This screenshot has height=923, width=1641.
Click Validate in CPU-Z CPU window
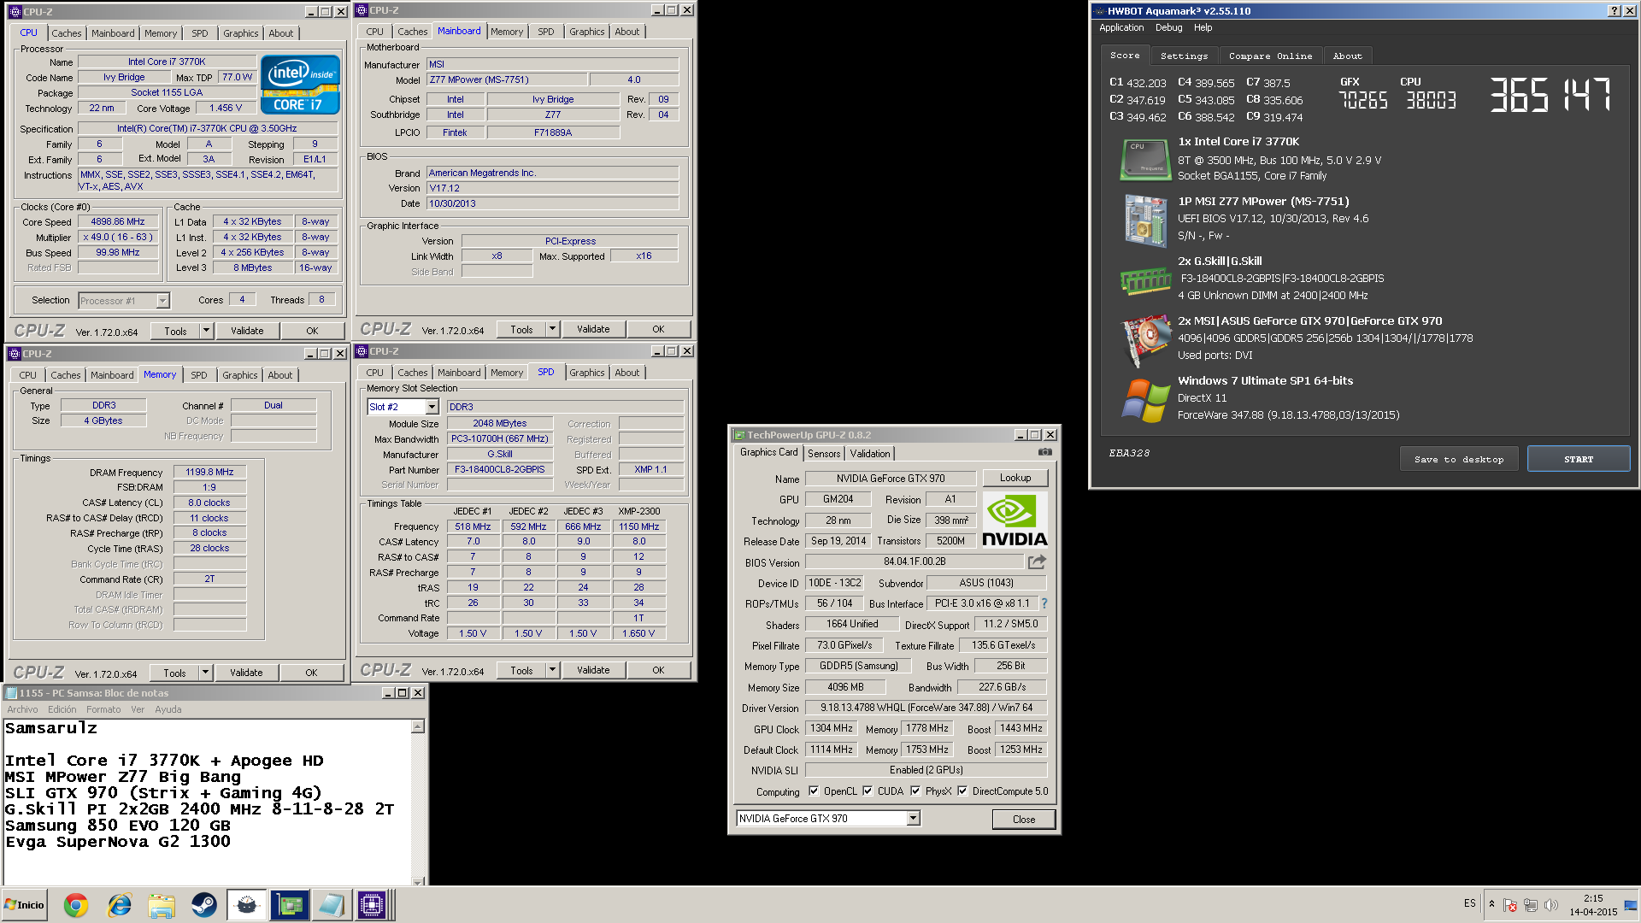247,331
